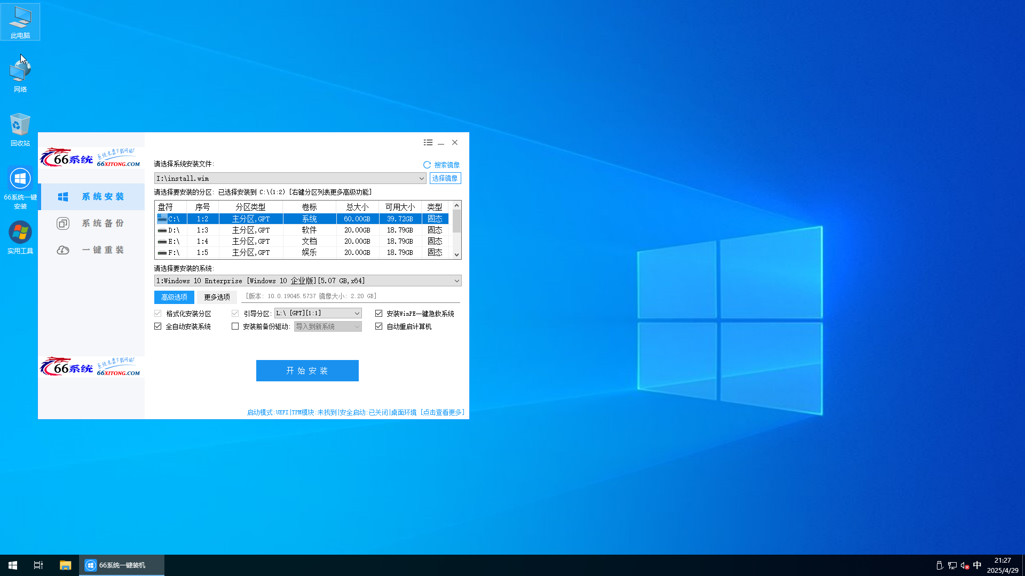Select the D:\ 软件 partition row
This screenshot has height=576, width=1025.
pos(302,230)
